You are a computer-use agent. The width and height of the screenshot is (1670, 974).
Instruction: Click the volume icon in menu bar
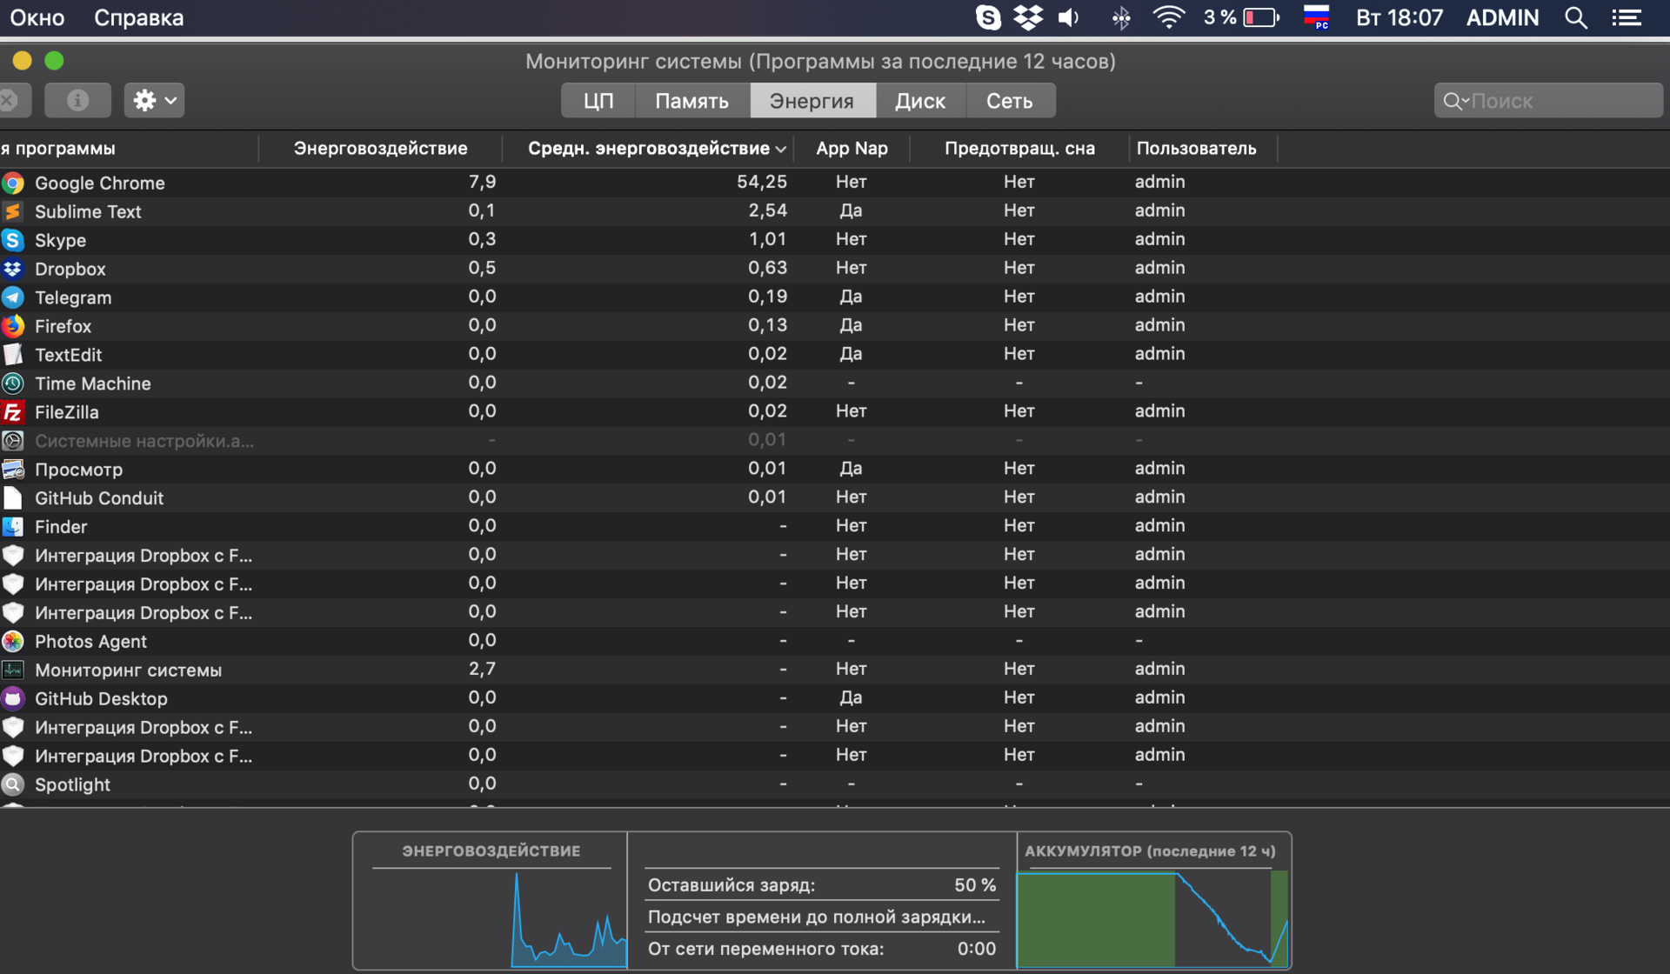point(1069,17)
